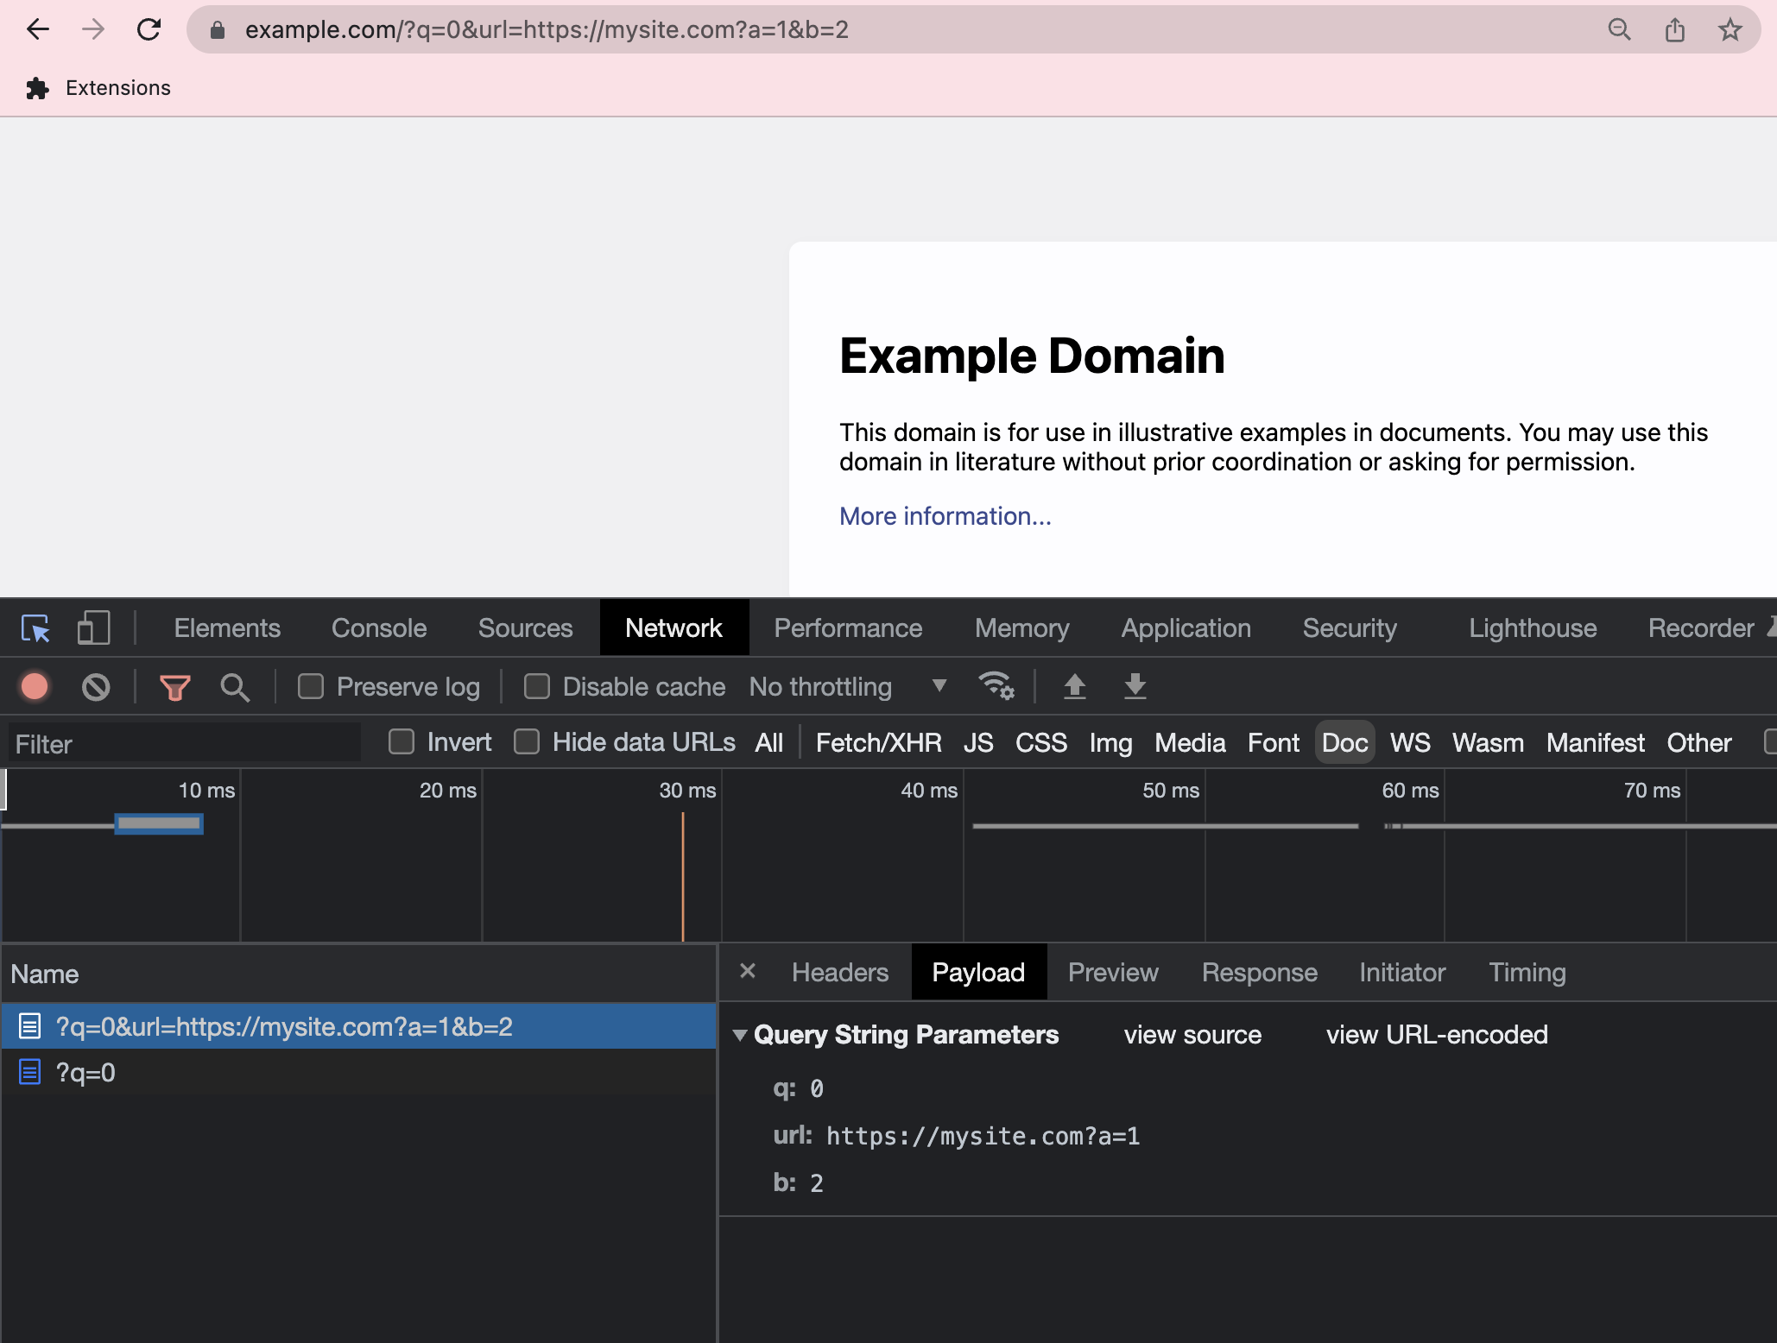
Task: Click view URL-encoded link
Action: [1437, 1035]
